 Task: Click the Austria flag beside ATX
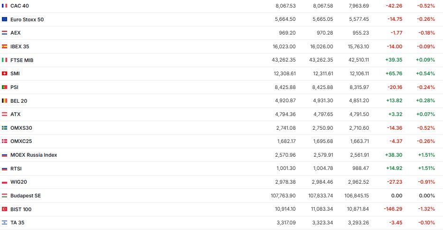(x=5, y=115)
